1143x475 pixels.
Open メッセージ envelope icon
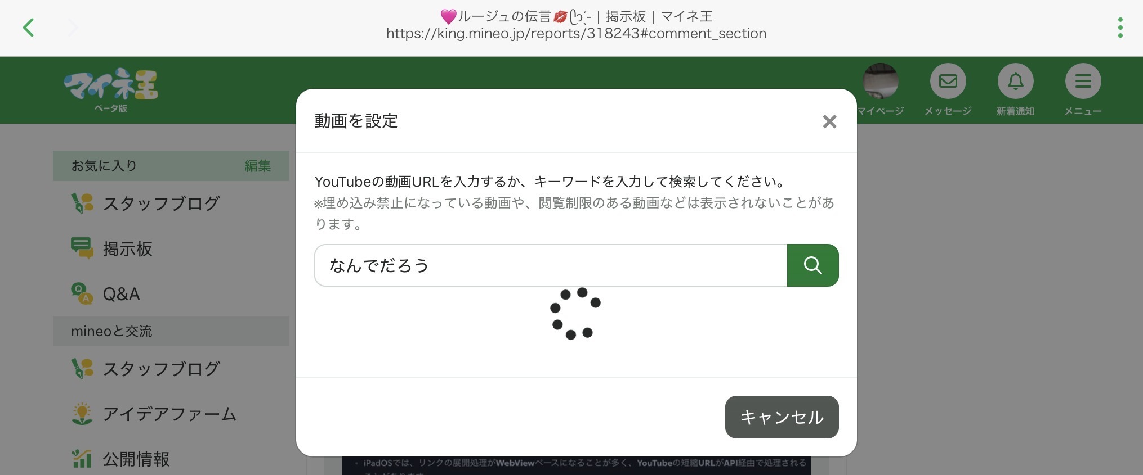pyautogui.click(x=948, y=82)
